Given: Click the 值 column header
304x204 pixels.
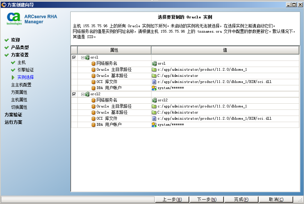Looking at the screenshot, I should tap(225, 50).
